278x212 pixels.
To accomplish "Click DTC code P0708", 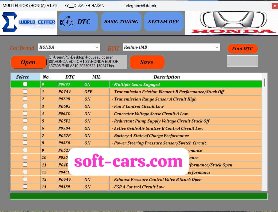I will 64,99.
